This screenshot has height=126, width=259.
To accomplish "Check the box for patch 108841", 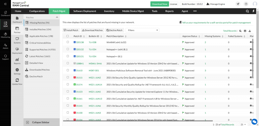I will [x=68, y=63].
